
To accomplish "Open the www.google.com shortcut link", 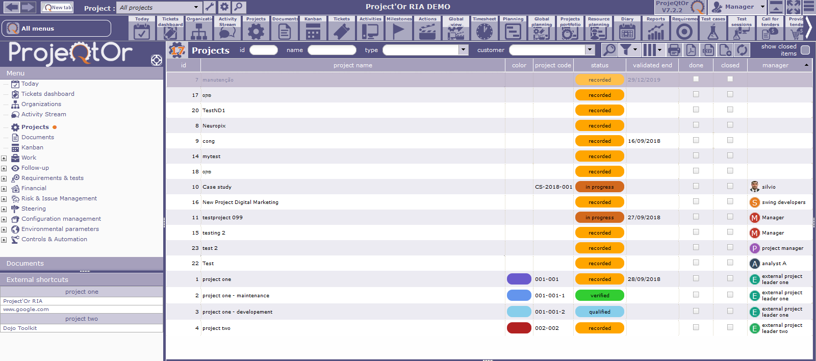I will click(26, 309).
